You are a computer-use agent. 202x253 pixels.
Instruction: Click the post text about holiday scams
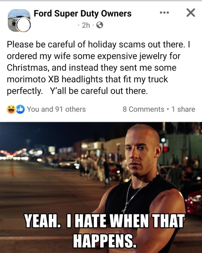(x=98, y=67)
